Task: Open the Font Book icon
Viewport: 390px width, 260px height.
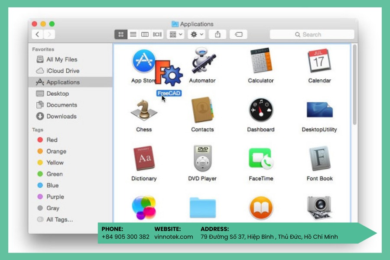Action: click(x=320, y=159)
